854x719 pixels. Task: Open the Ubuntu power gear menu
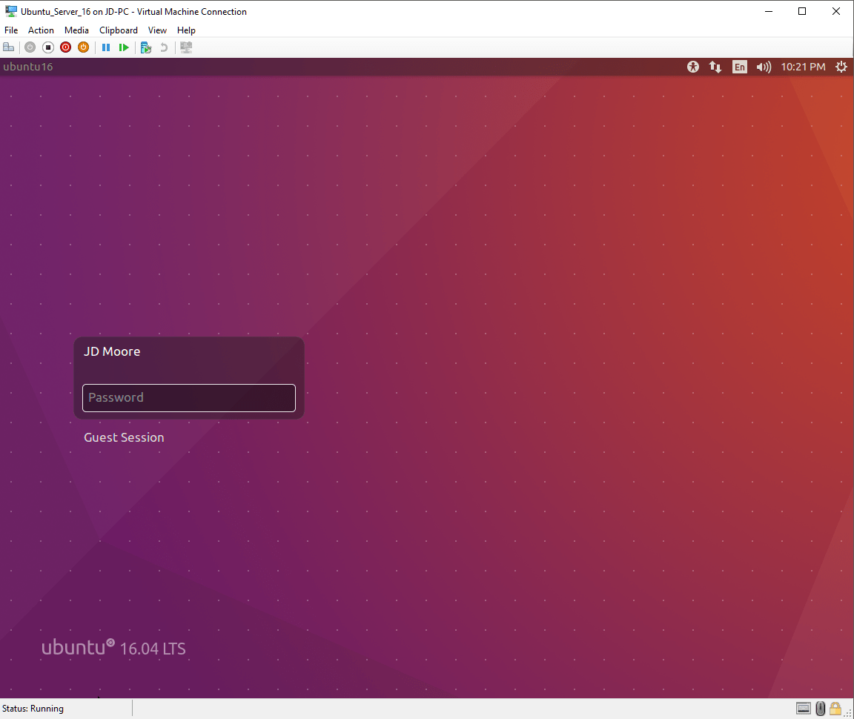tap(841, 67)
